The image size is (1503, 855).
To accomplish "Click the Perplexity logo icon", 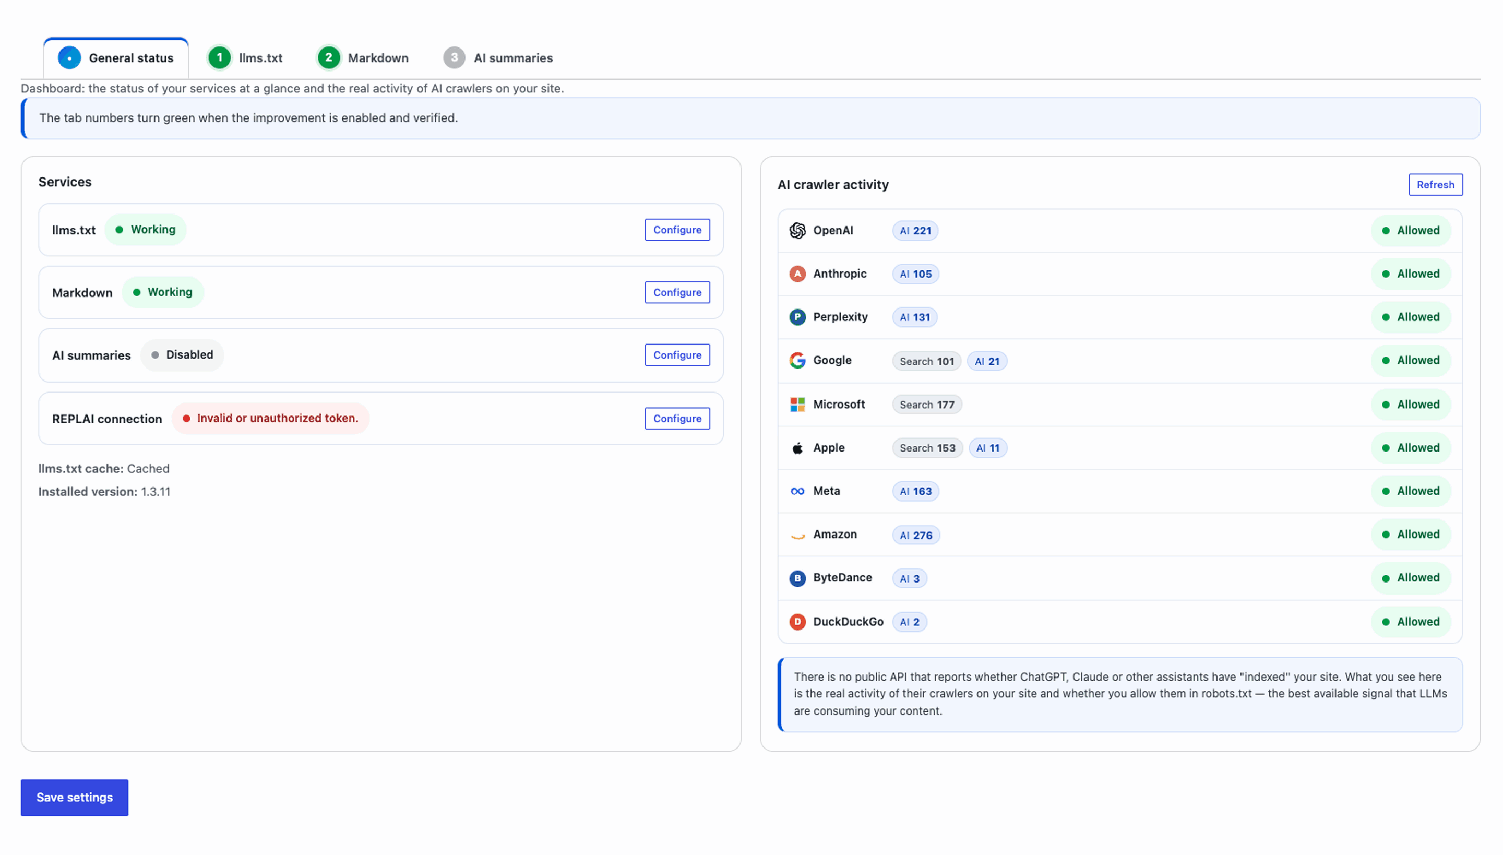I will point(797,317).
